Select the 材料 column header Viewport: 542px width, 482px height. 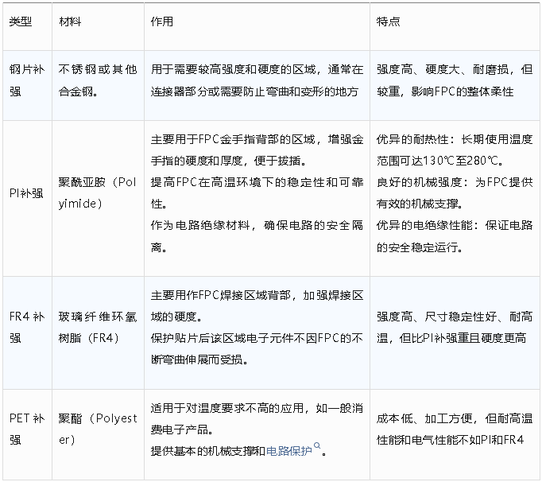click(70, 22)
